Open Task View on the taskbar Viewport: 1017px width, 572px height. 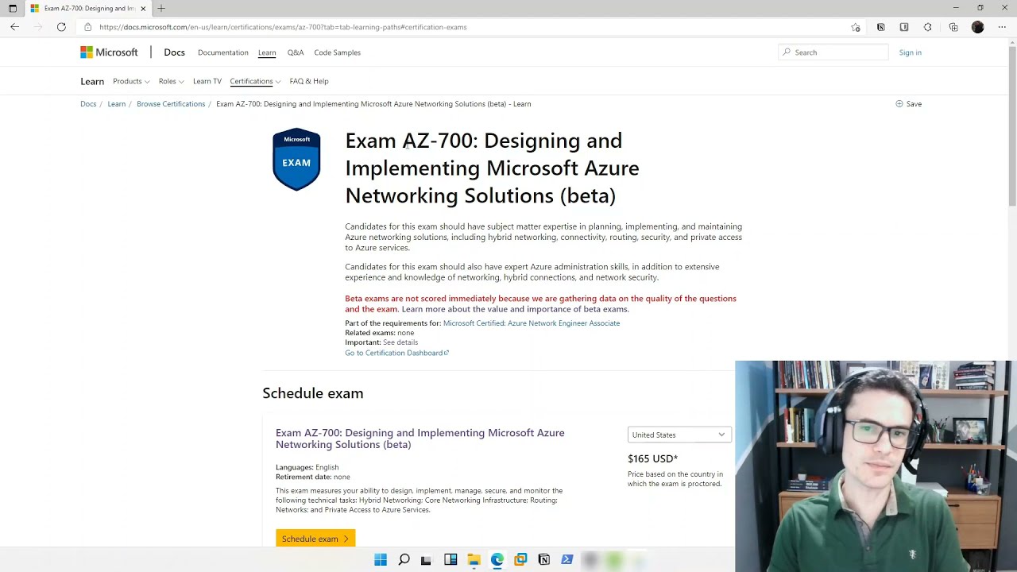tap(426, 560)
